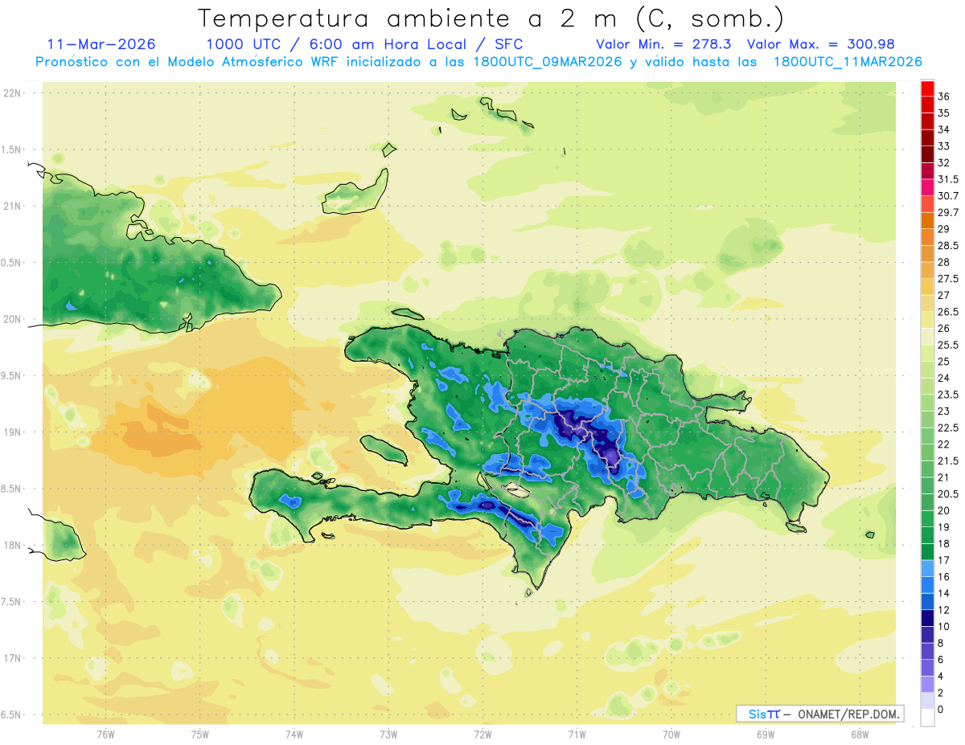The height and width of the screenshot is (745, 965).
Task: Click the "30.7" legend value
Action: click(948, 196)
